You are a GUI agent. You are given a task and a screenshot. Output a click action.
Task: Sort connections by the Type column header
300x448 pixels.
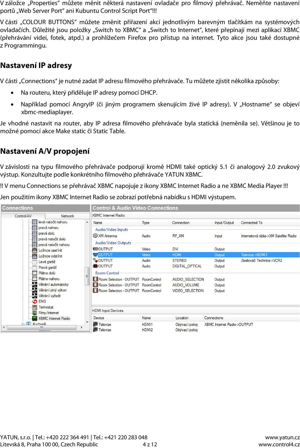click(156, 223)
